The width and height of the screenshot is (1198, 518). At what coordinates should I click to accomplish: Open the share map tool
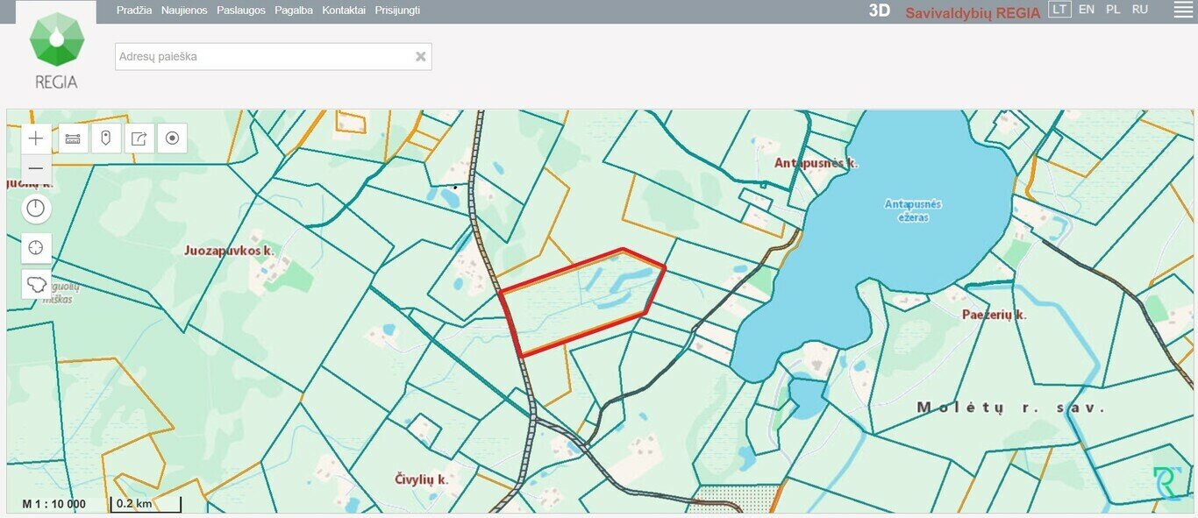139,138
